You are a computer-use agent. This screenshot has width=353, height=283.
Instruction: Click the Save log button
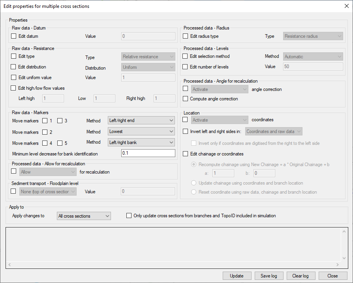269,276
